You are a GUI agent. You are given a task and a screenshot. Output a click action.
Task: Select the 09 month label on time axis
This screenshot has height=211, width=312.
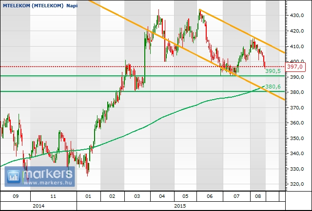pos(16,196)
